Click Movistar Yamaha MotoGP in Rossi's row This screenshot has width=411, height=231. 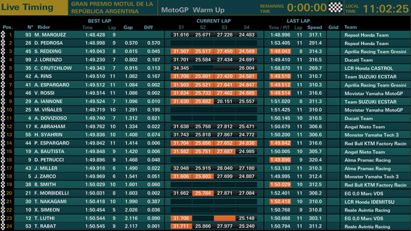coord(373,93)
